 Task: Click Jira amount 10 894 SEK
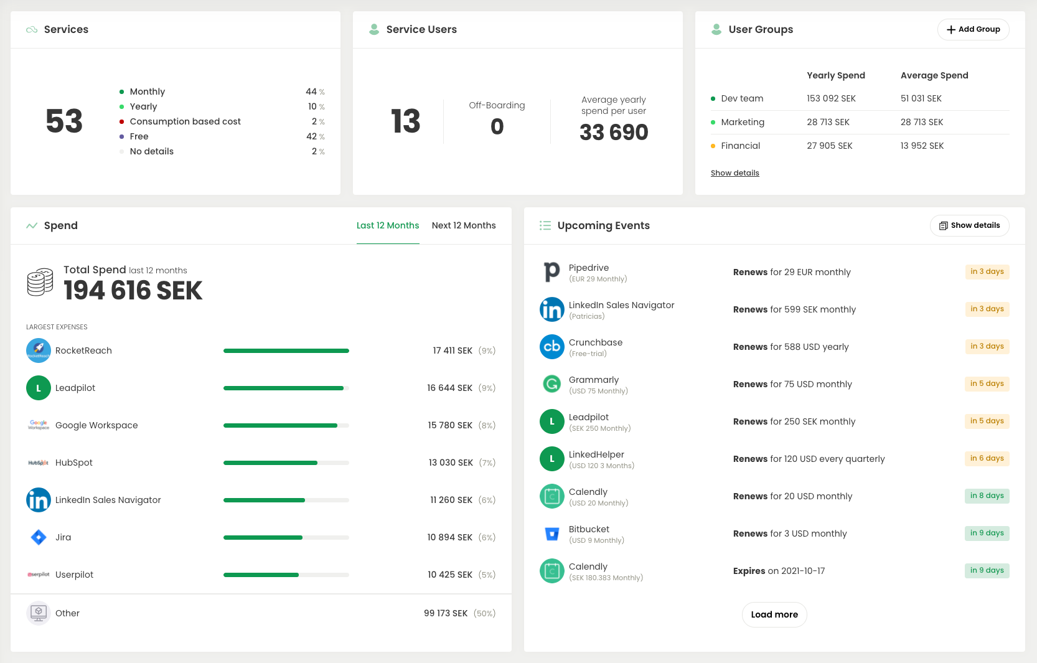point(450,537)
